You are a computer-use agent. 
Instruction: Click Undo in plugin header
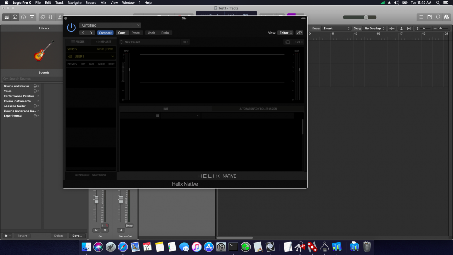tap(151, 33)
